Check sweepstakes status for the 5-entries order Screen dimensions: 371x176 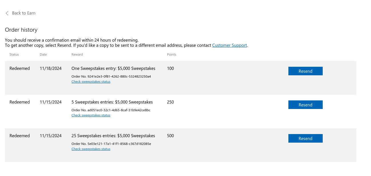(91, 115)
